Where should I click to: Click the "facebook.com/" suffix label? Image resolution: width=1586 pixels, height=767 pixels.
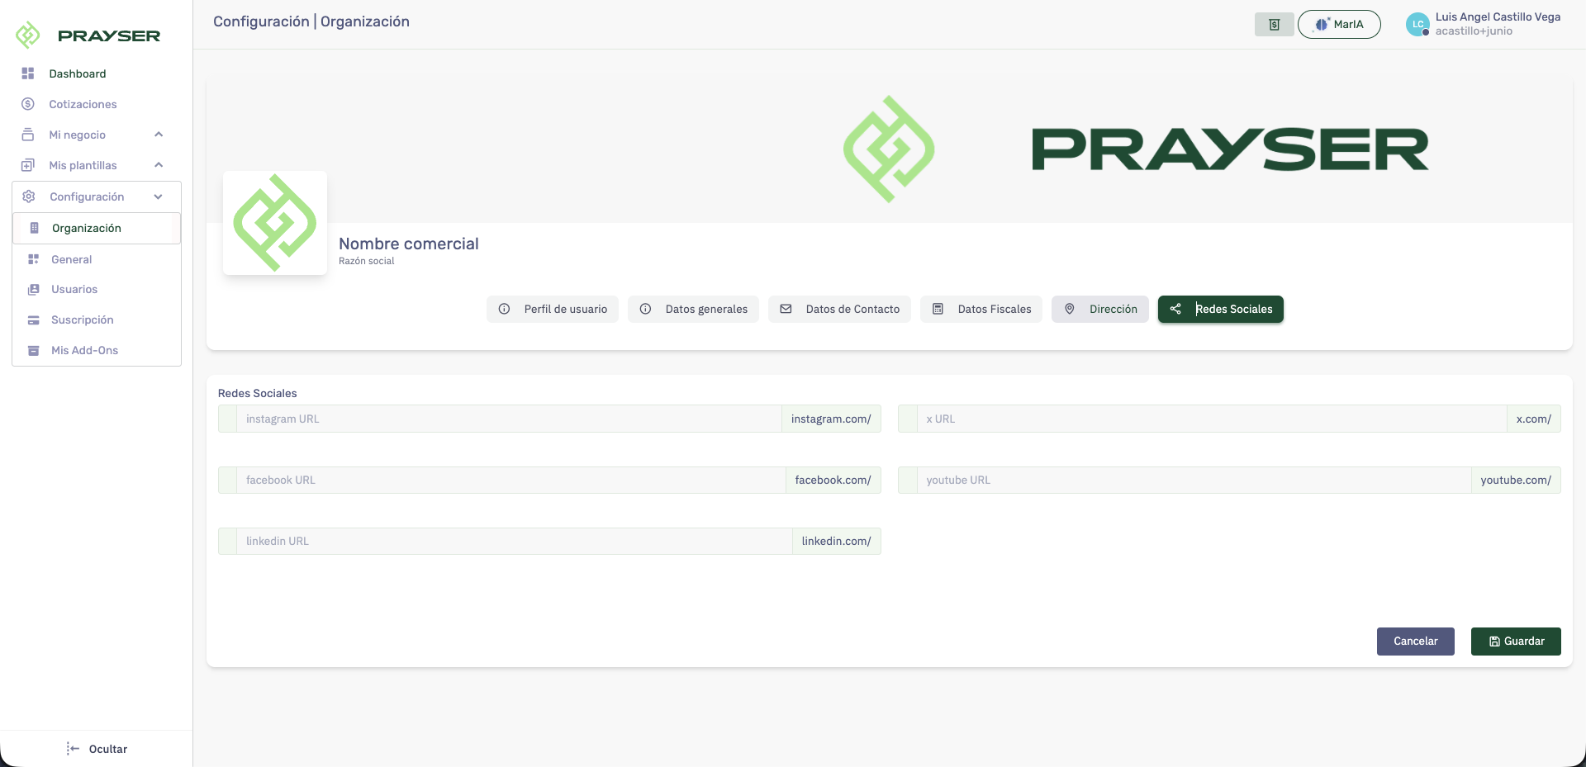[x=833, y=481]
